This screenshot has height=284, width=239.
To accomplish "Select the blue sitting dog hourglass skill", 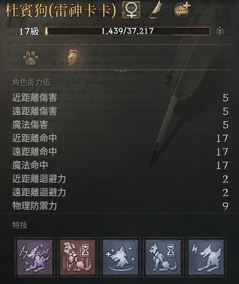I will (x=163, y=257).
